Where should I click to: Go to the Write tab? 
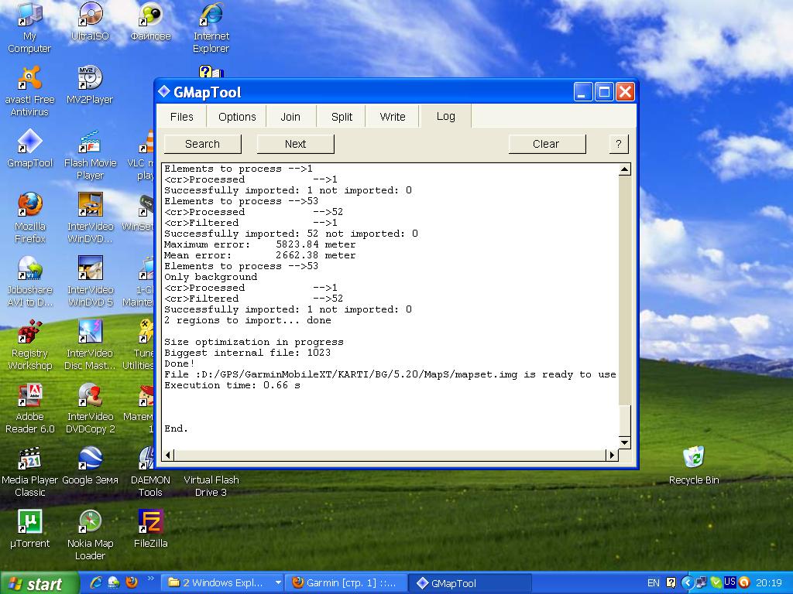(393, 117)
